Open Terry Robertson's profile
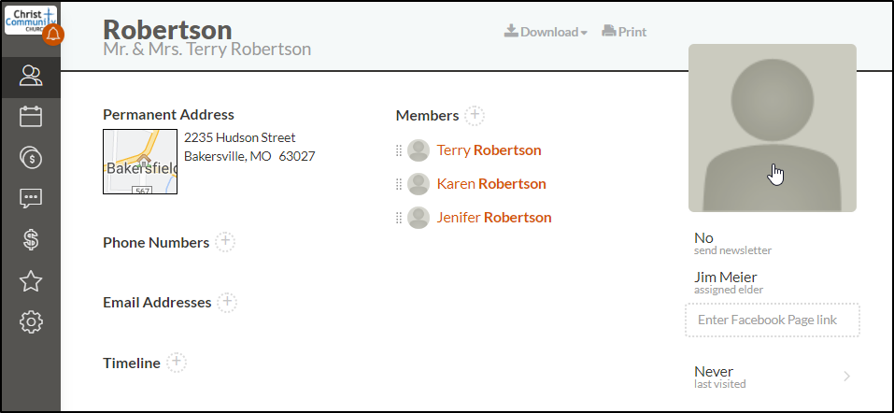The height and width of the screenshot is (413, 894). 489,150
